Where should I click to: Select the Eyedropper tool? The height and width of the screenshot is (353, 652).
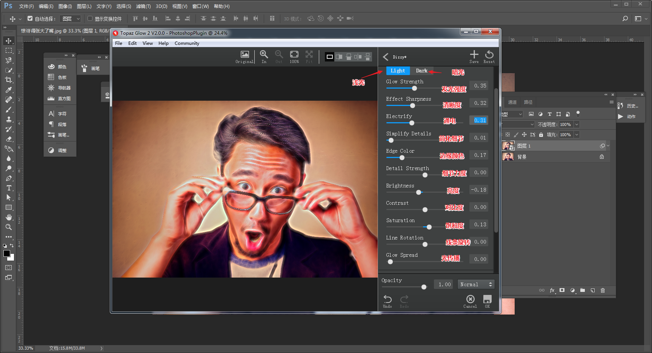pos(9,90)
